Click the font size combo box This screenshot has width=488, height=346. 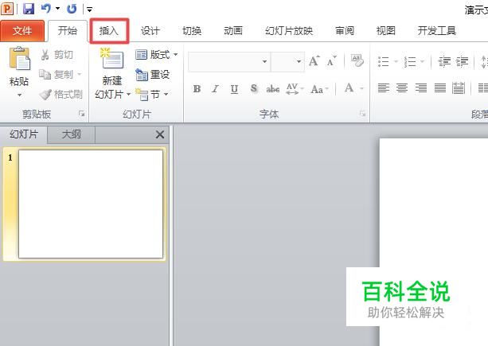click(287, 61)
